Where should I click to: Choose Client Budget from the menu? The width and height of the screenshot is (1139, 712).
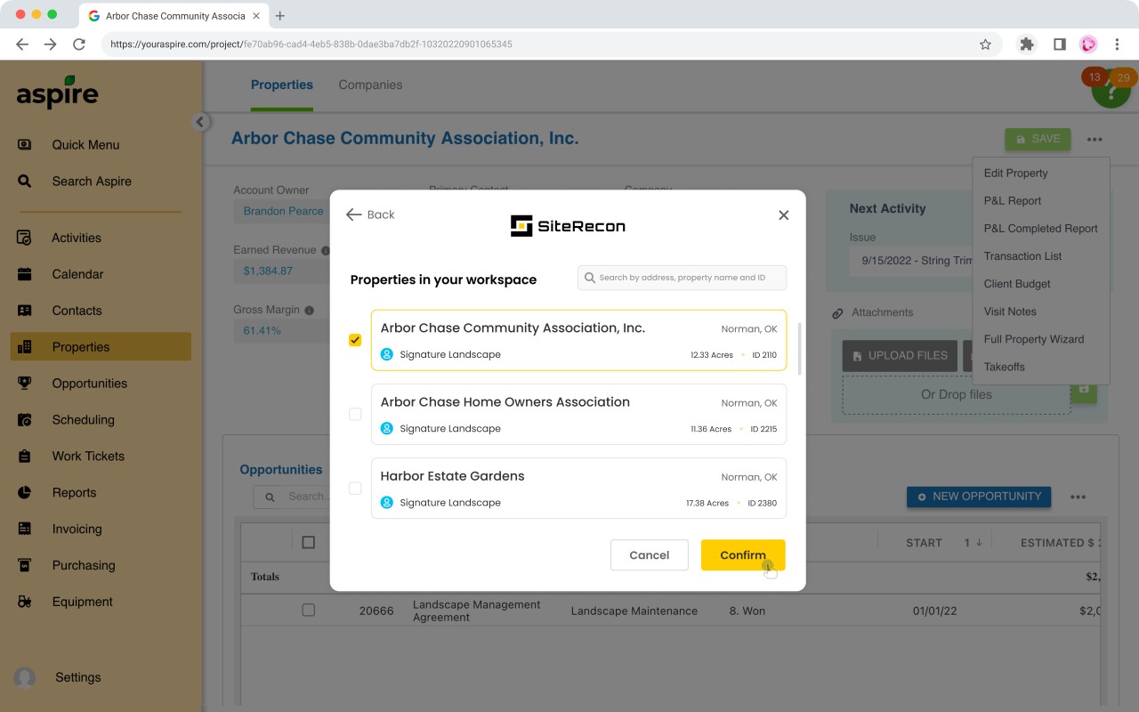(1017, 284)
